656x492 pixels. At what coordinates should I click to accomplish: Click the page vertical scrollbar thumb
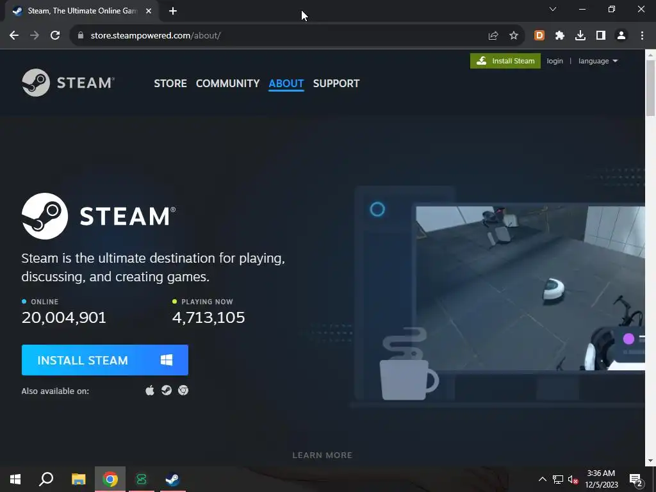651,88
